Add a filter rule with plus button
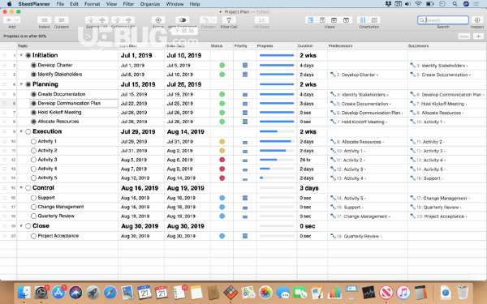 point(479,36)
